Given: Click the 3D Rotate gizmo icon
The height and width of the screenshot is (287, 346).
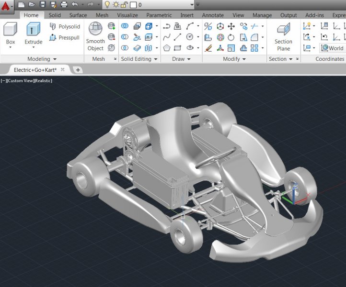Looking at the screenshot, I should click(220, 37).
